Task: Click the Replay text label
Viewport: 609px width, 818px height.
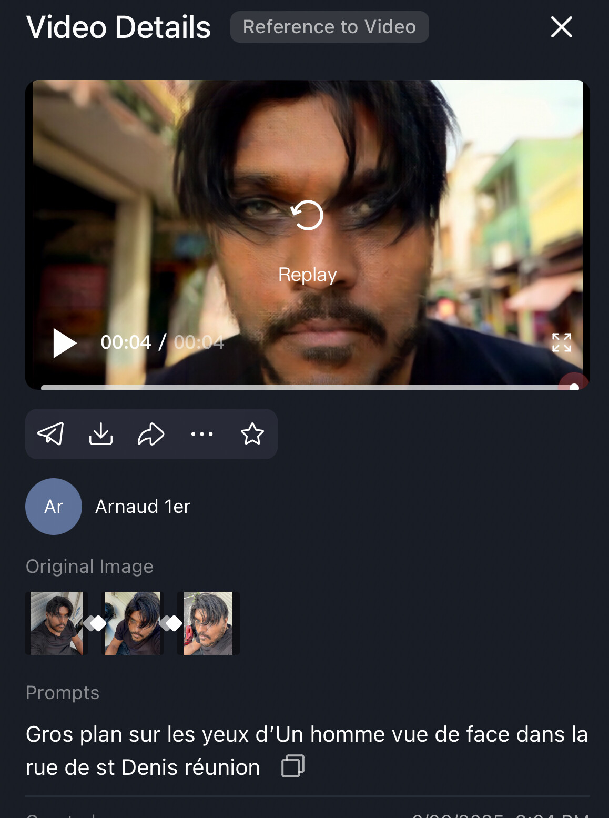Action: (x=307, y=275)
